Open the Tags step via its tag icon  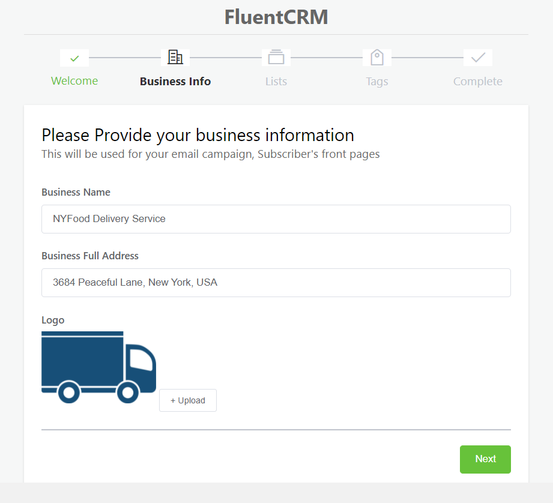pos(376,57)
